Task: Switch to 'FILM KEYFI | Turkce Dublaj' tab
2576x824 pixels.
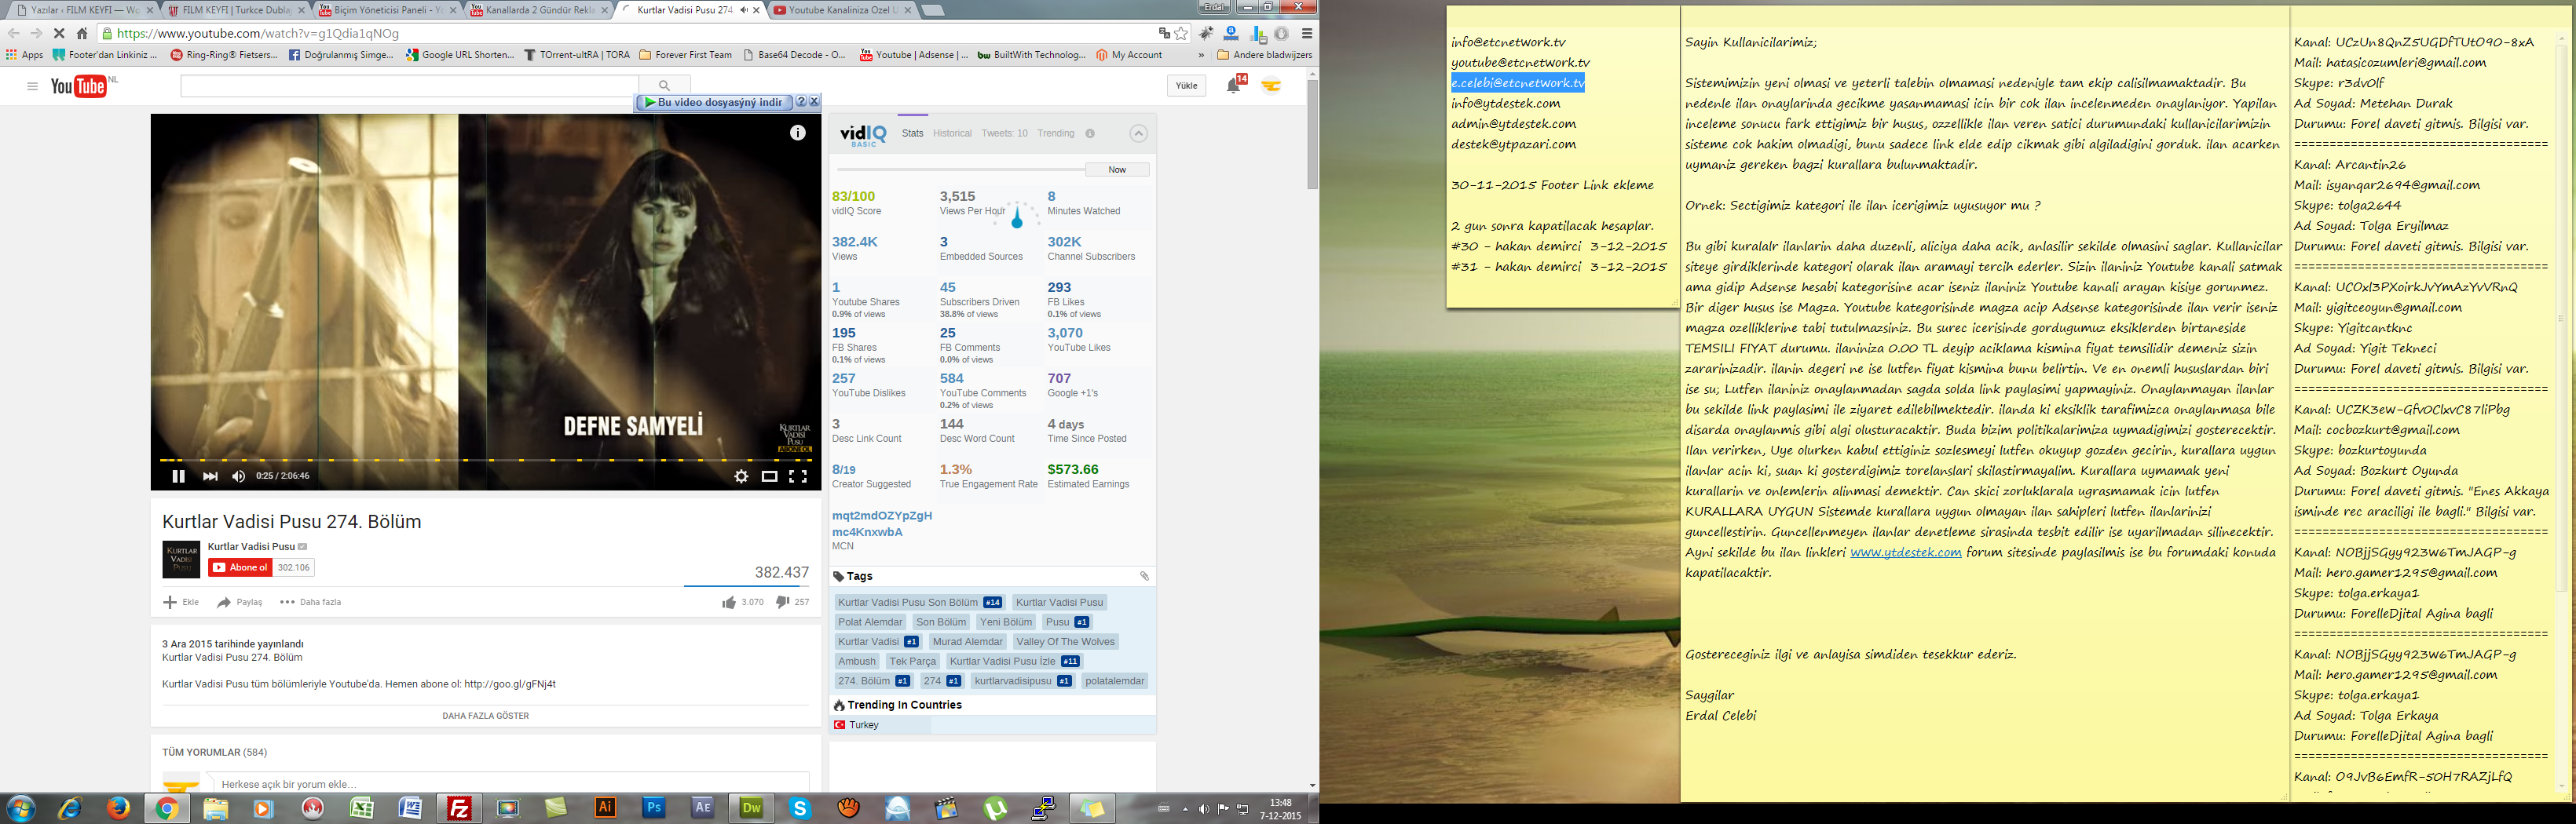Action: pos(235,10)
